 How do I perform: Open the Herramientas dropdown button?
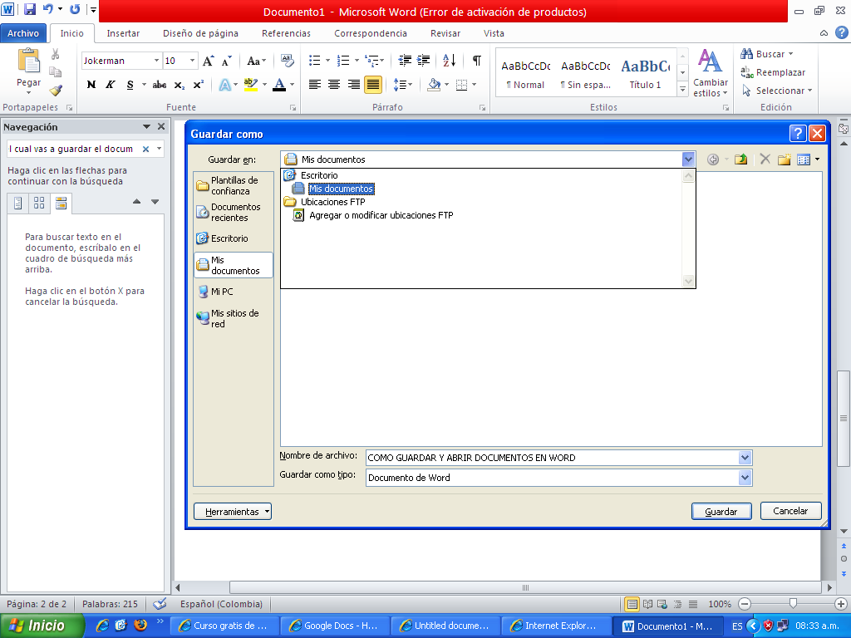(x=233, y=512)
